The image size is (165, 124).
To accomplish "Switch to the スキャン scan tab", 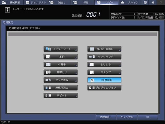I will coord(130,2).
